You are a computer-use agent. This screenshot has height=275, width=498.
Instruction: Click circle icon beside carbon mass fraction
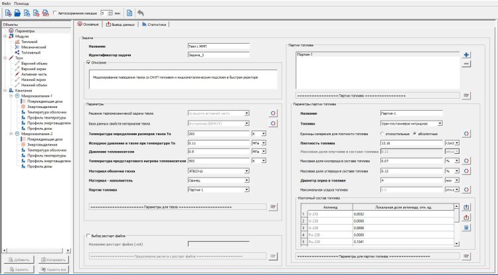466,171
